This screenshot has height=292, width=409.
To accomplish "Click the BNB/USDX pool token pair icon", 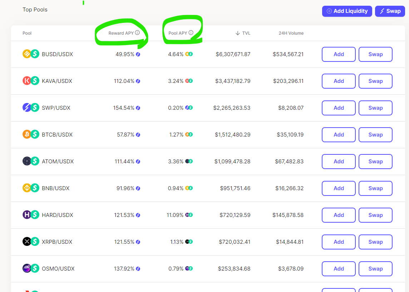I will tap(31, 188).
